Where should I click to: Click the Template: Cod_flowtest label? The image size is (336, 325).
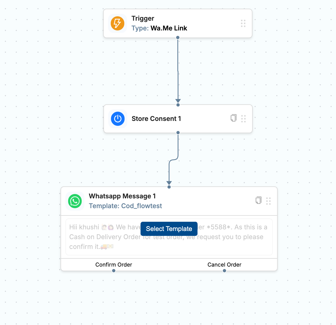coord(125,206)
